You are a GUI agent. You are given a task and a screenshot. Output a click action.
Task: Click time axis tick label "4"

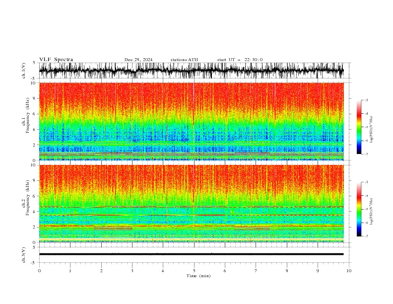(x=163, y=271)
